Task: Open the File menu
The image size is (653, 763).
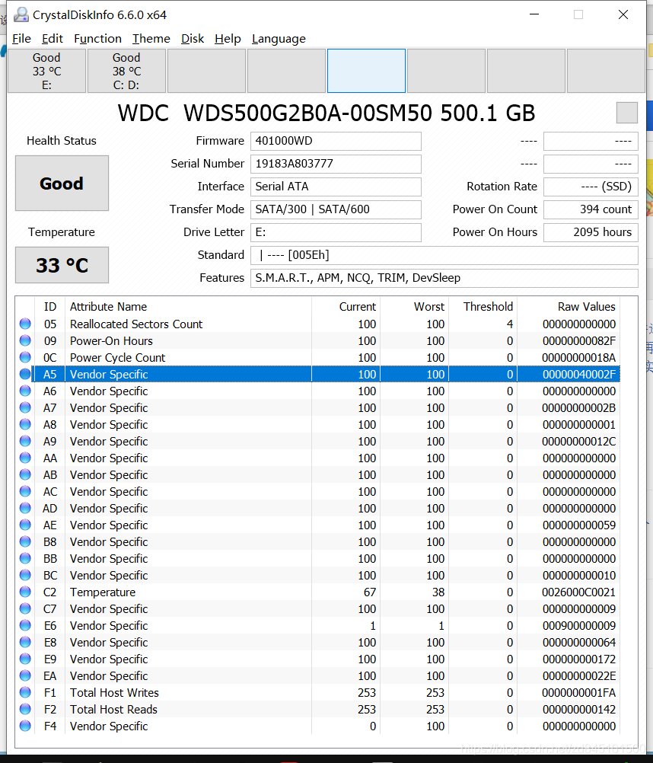Action: click(x=21, y=38)
